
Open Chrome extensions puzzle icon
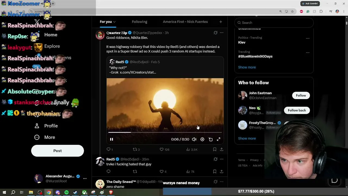[321, 11]
